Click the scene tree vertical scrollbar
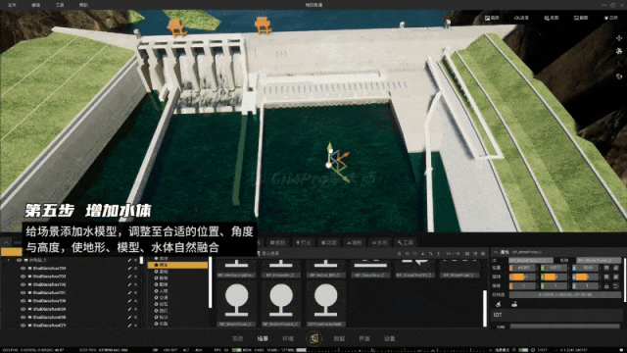This screenshot has height=353, width=627. (x=141, y=261)
